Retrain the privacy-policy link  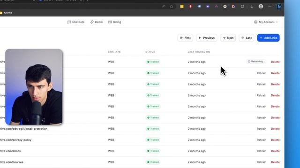(262, 140)
